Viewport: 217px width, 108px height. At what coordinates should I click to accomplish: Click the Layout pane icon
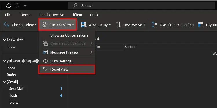point(201,25)
